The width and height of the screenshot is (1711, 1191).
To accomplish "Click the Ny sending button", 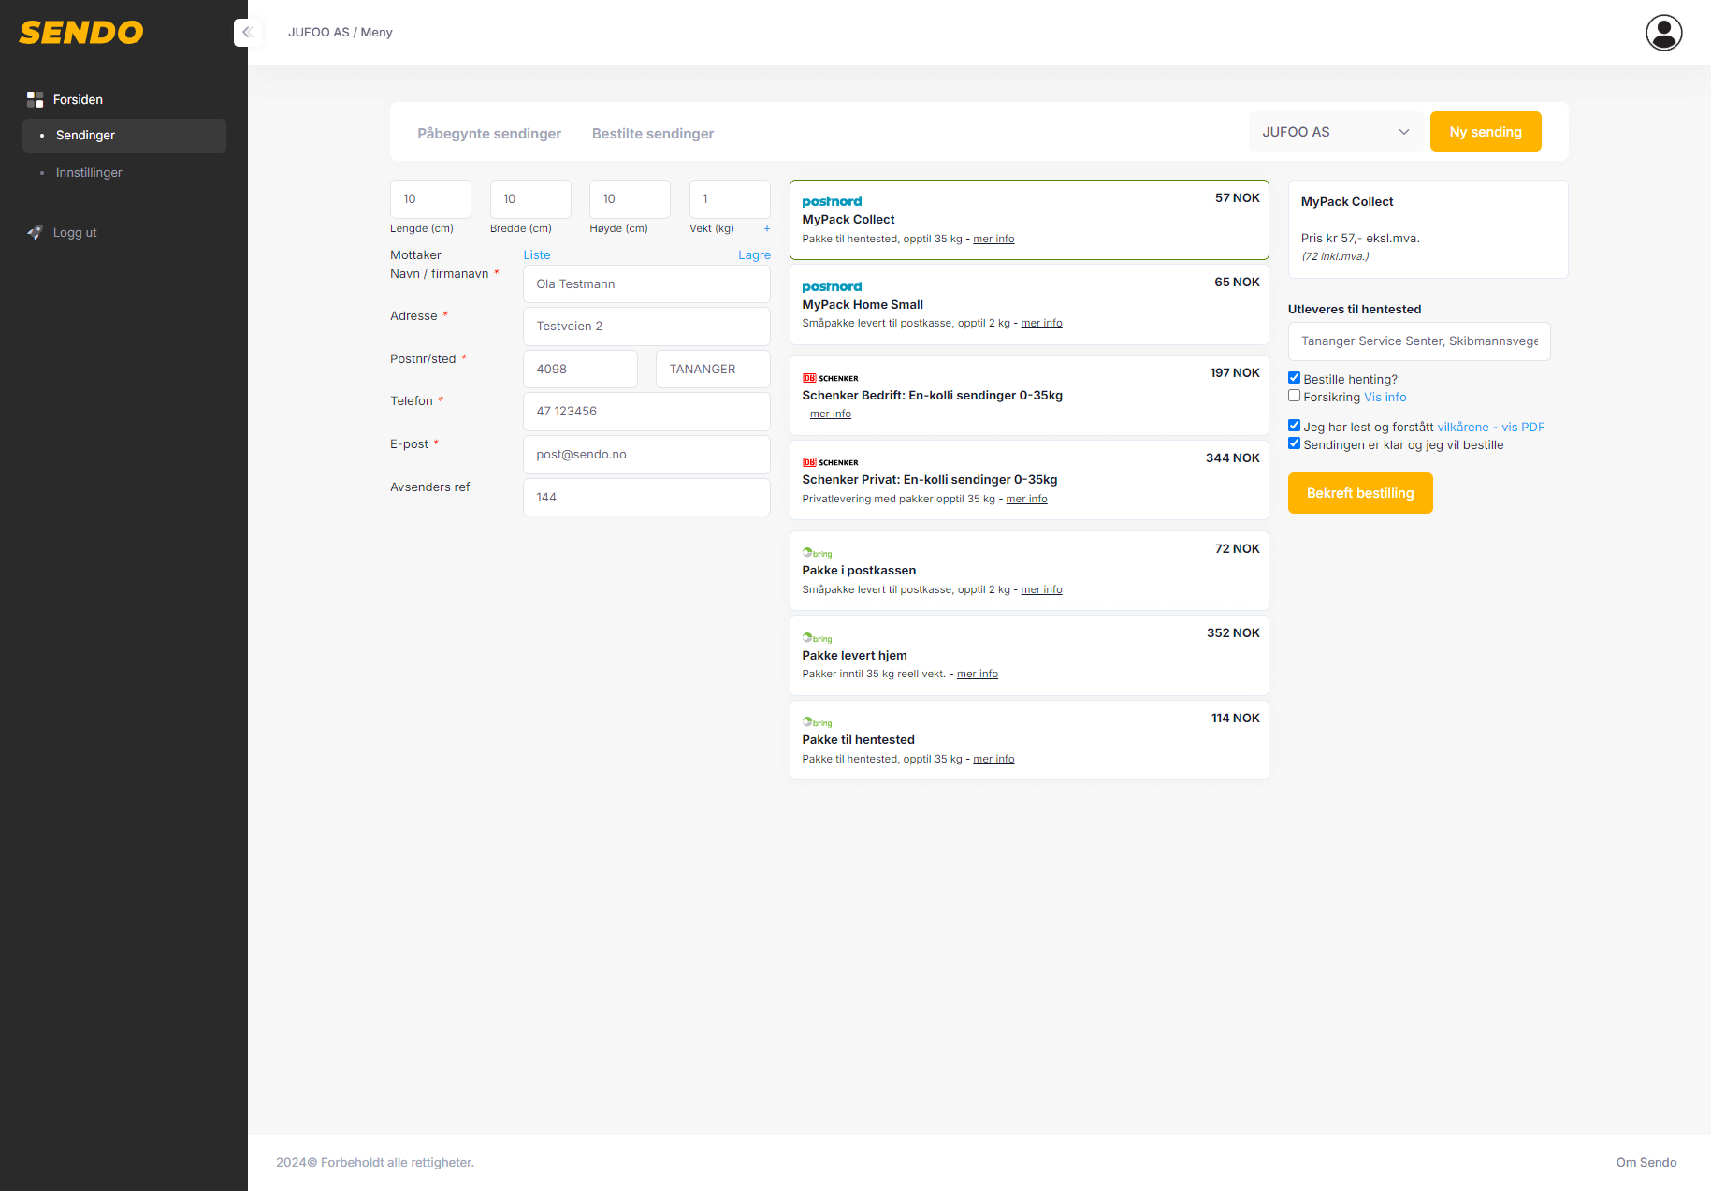I will [x=1486, y=132].
